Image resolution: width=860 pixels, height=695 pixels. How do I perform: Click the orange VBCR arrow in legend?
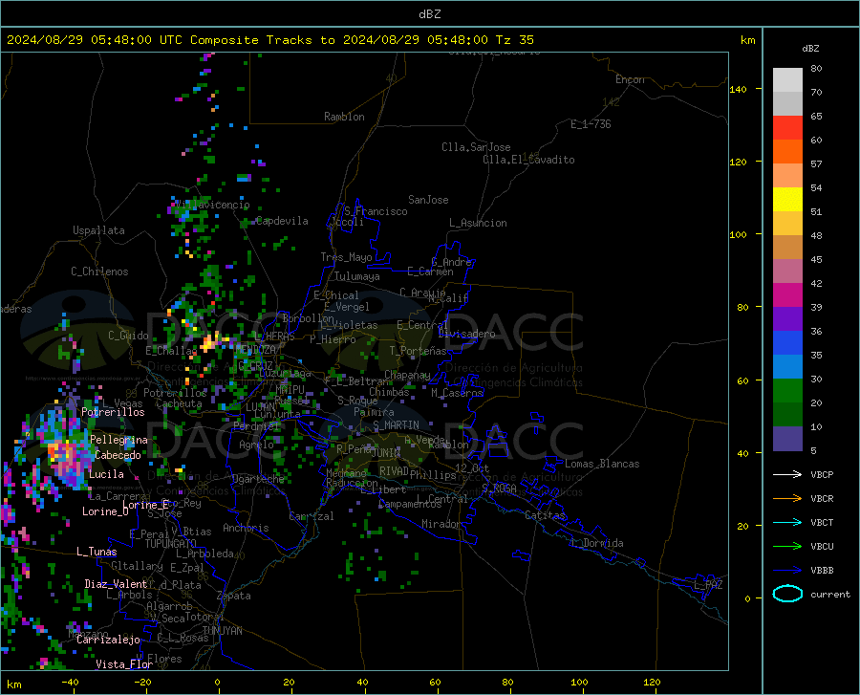tap(787, 499)
